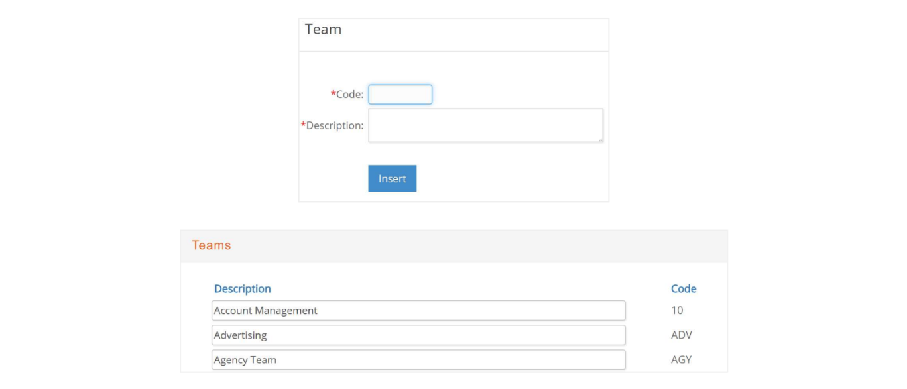Edit the Advertising description field
907x389 pixels.
pyautogui.click(x=418, y=335)
